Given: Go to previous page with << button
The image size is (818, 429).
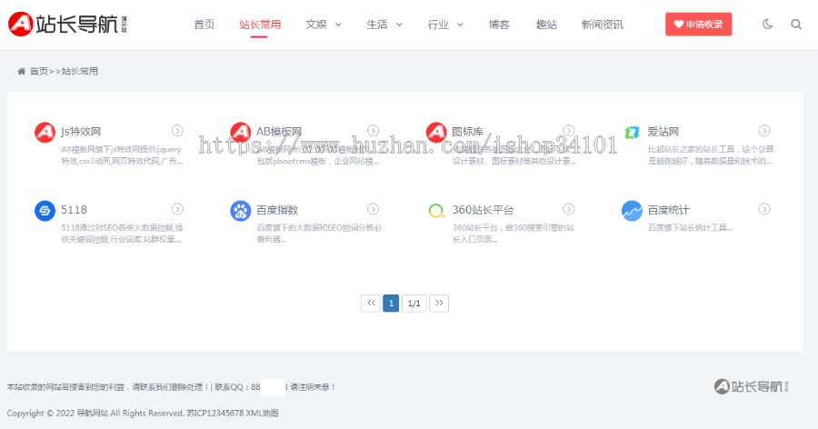Looking at the screenshot, I should [371, 304].
